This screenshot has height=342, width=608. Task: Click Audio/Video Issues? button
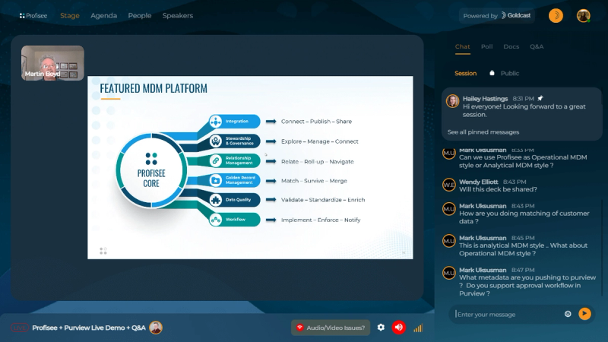pyautogui.click(x=331, y=328)
